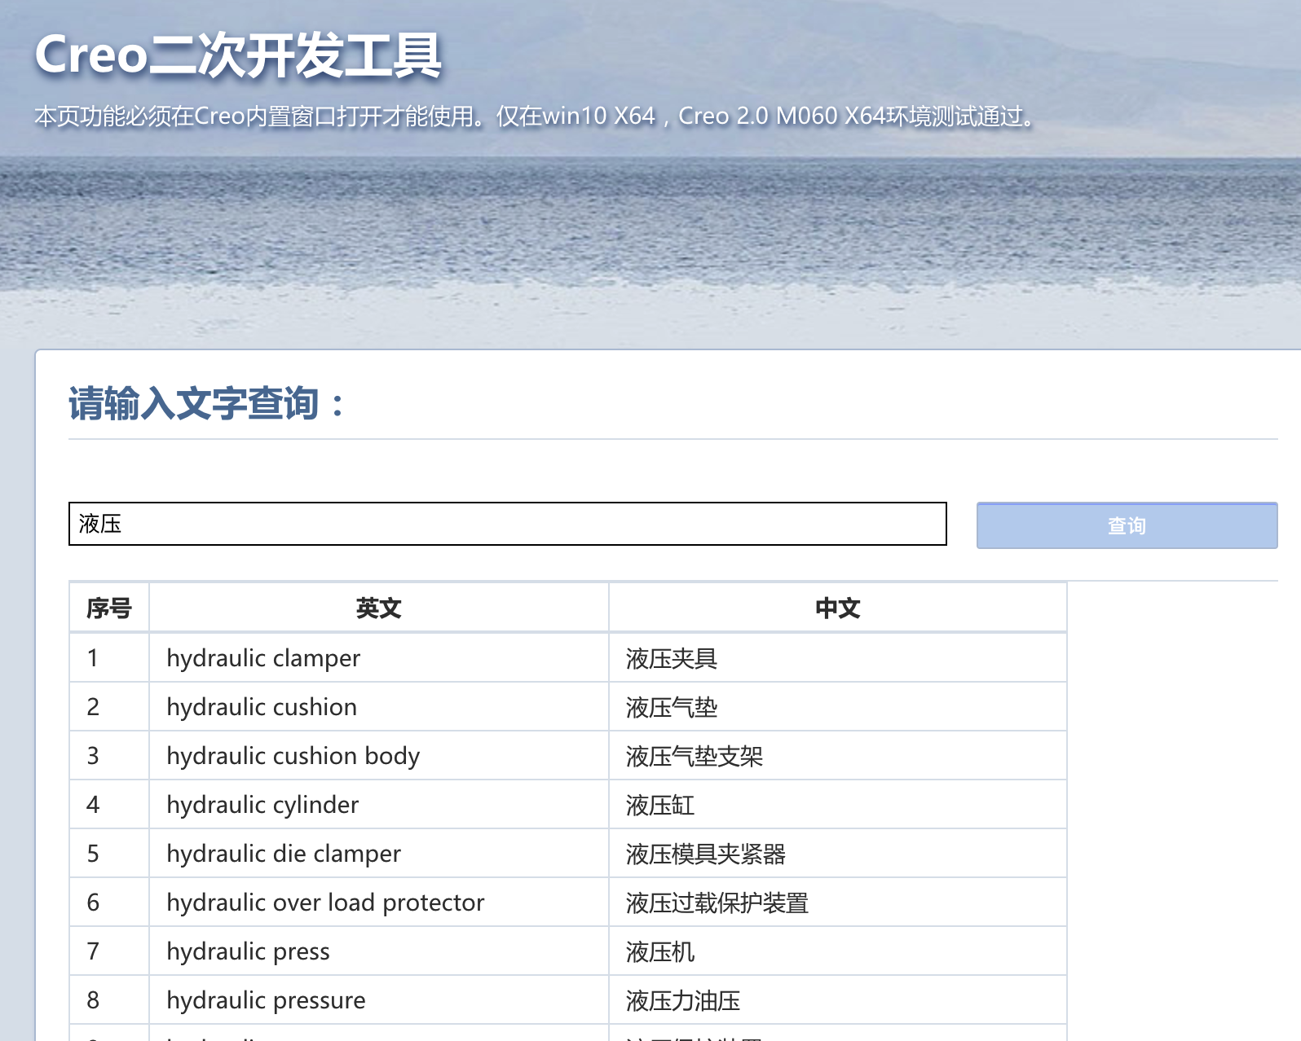This screenshot has width=1301, height=1041.
Task: Click the row number 7 cell
Action: pyautogui.click(x=109, y=951)
